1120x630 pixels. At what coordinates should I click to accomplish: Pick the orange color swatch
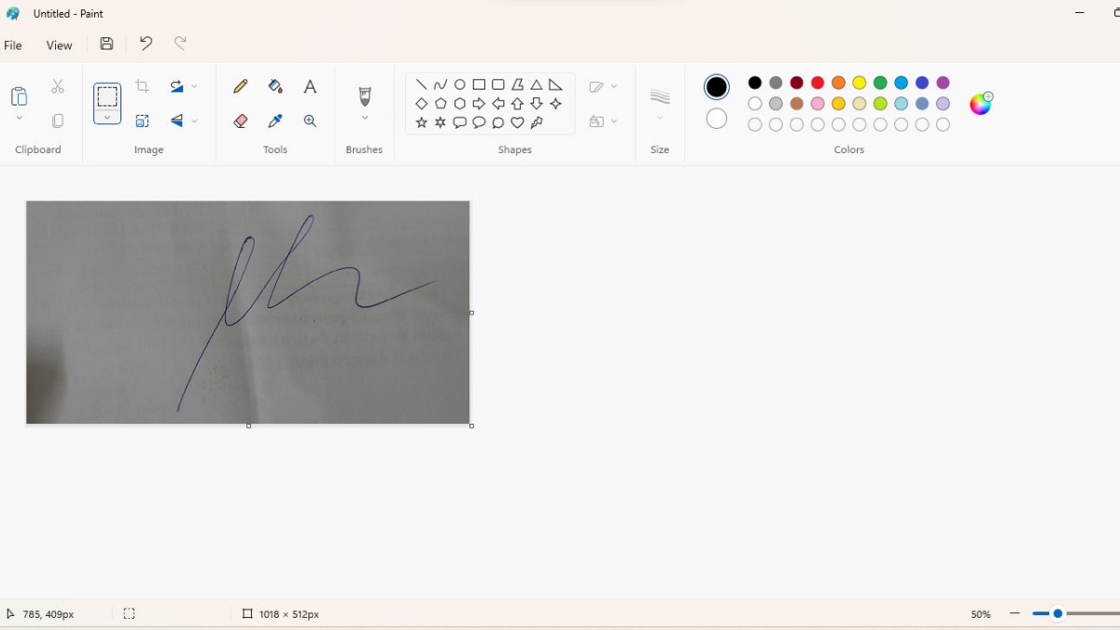(838, 83)
